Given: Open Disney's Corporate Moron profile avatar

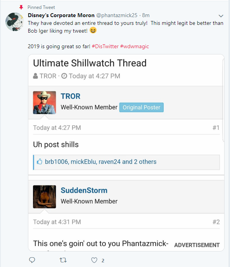Looking at the screenshot, I should click(x=15, y=22).
